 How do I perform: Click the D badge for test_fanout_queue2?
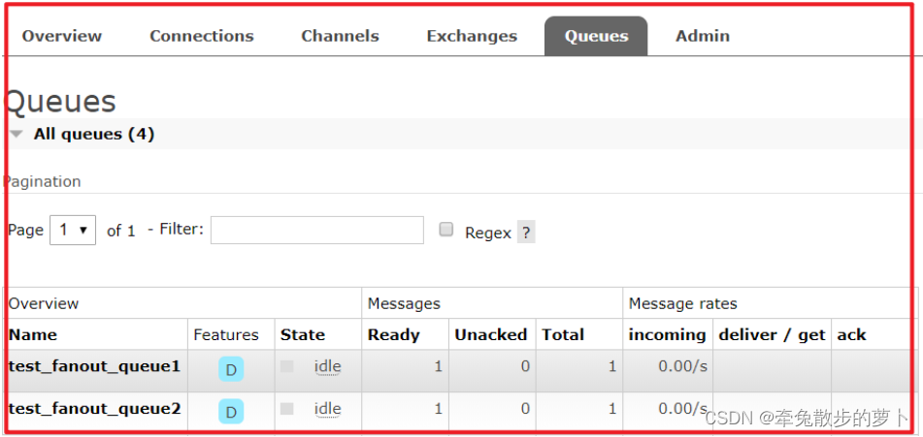[x=231, y=412]
